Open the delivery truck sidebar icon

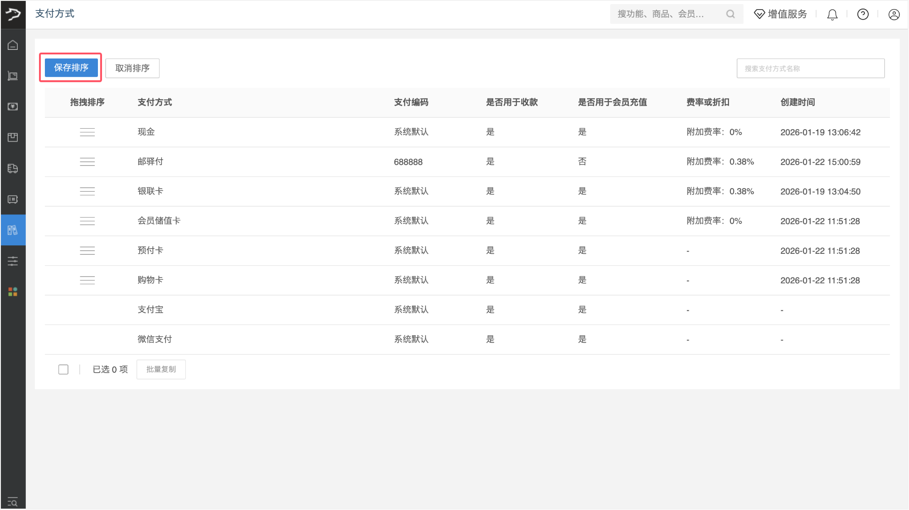point(13,168)
